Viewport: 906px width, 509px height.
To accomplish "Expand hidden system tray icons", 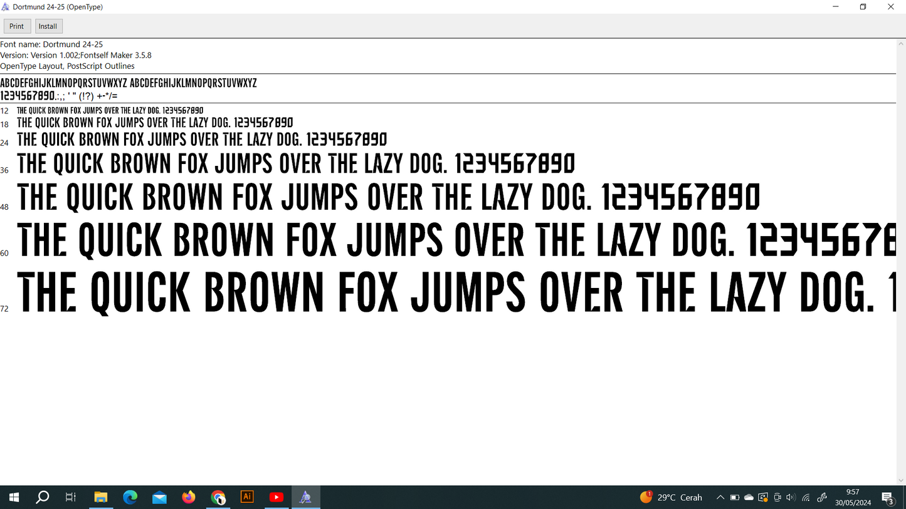I will pos(720,498).
